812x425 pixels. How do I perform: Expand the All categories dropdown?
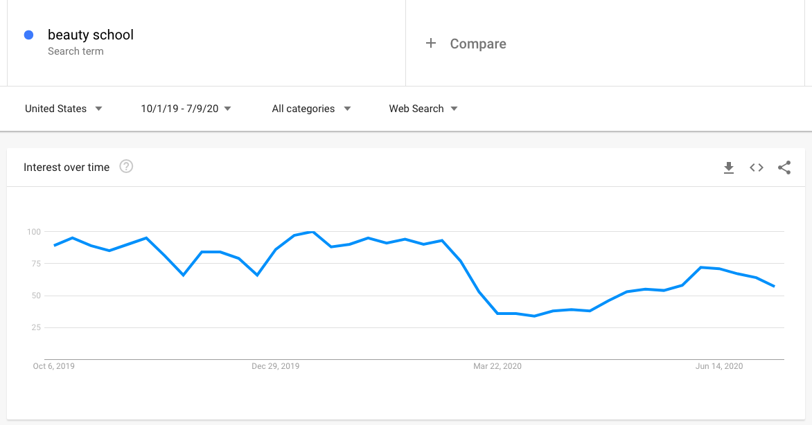point(311,109)
